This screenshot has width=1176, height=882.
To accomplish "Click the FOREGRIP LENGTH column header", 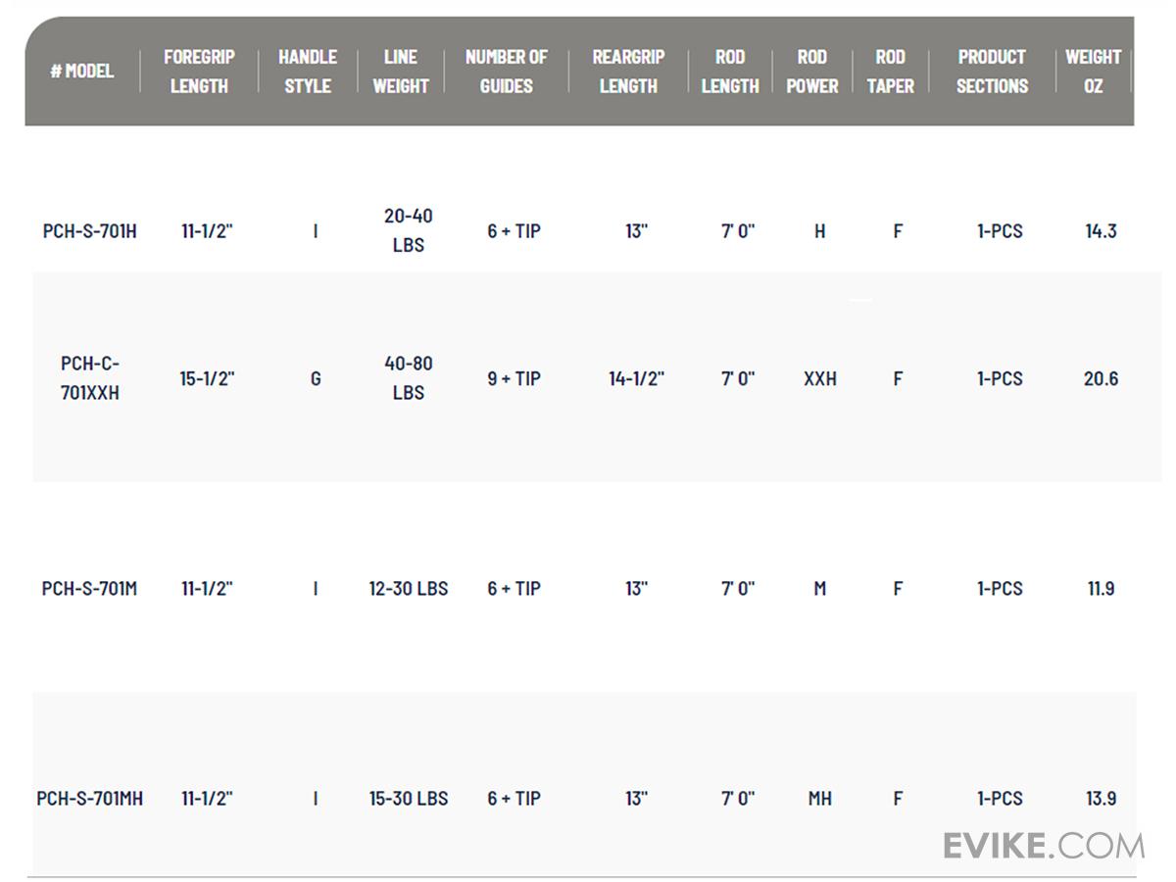I will pyautogui.click(x=199, y=72).
